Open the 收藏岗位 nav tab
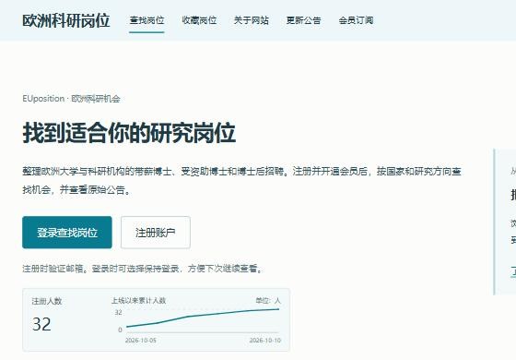The width and height of the screenshot is (516, 360). (x=199, y=20)
